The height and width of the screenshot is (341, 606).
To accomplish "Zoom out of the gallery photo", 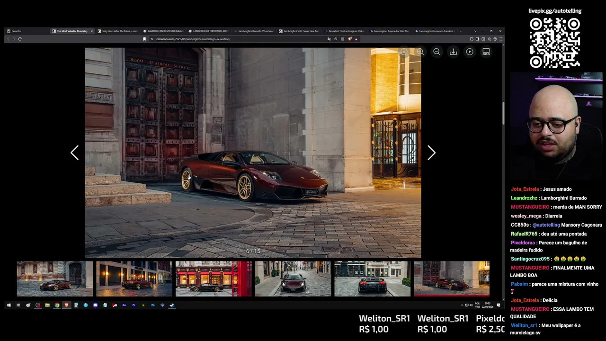I will pos(437,52).
